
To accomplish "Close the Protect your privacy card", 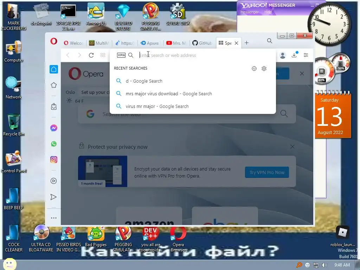I will pos(292,147).
